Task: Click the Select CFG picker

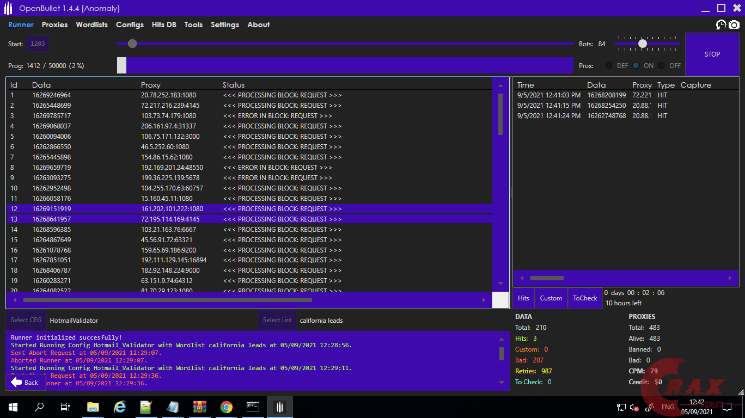Action: (x=26, y=320)
